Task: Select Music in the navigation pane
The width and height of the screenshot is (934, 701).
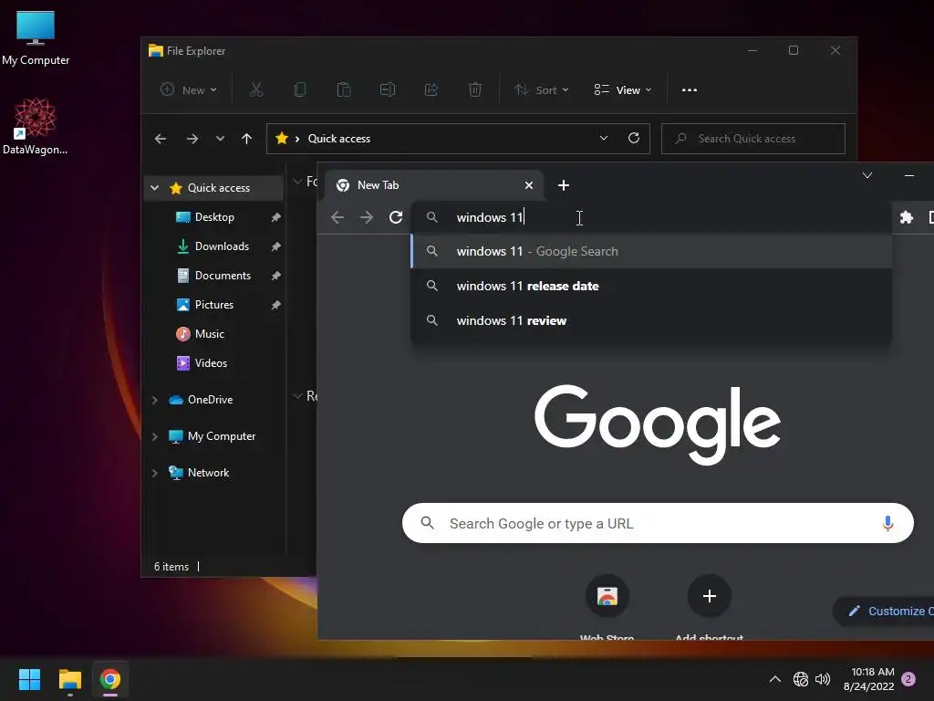Action: click(209, 334)
